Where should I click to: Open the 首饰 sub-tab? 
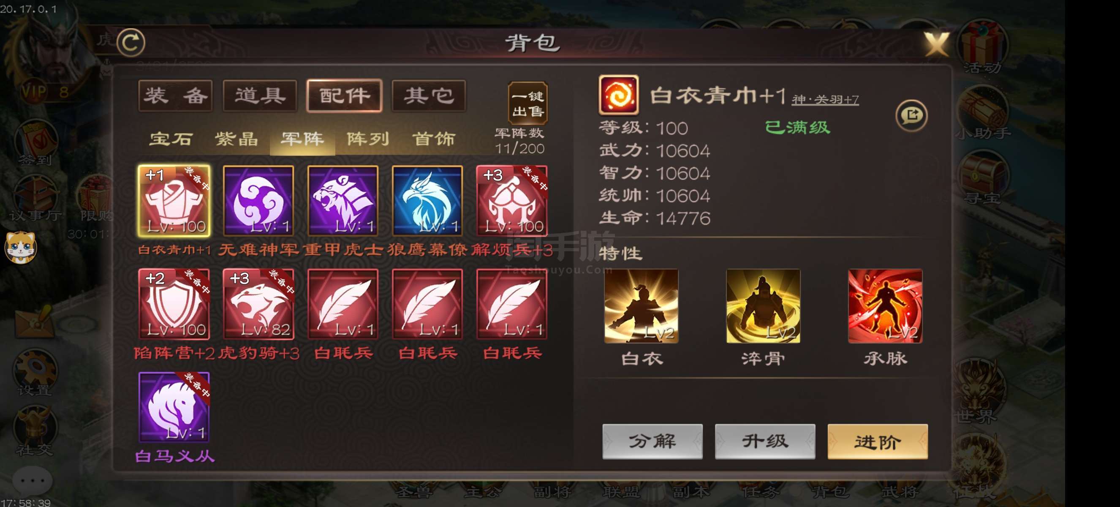coord(433,139)
